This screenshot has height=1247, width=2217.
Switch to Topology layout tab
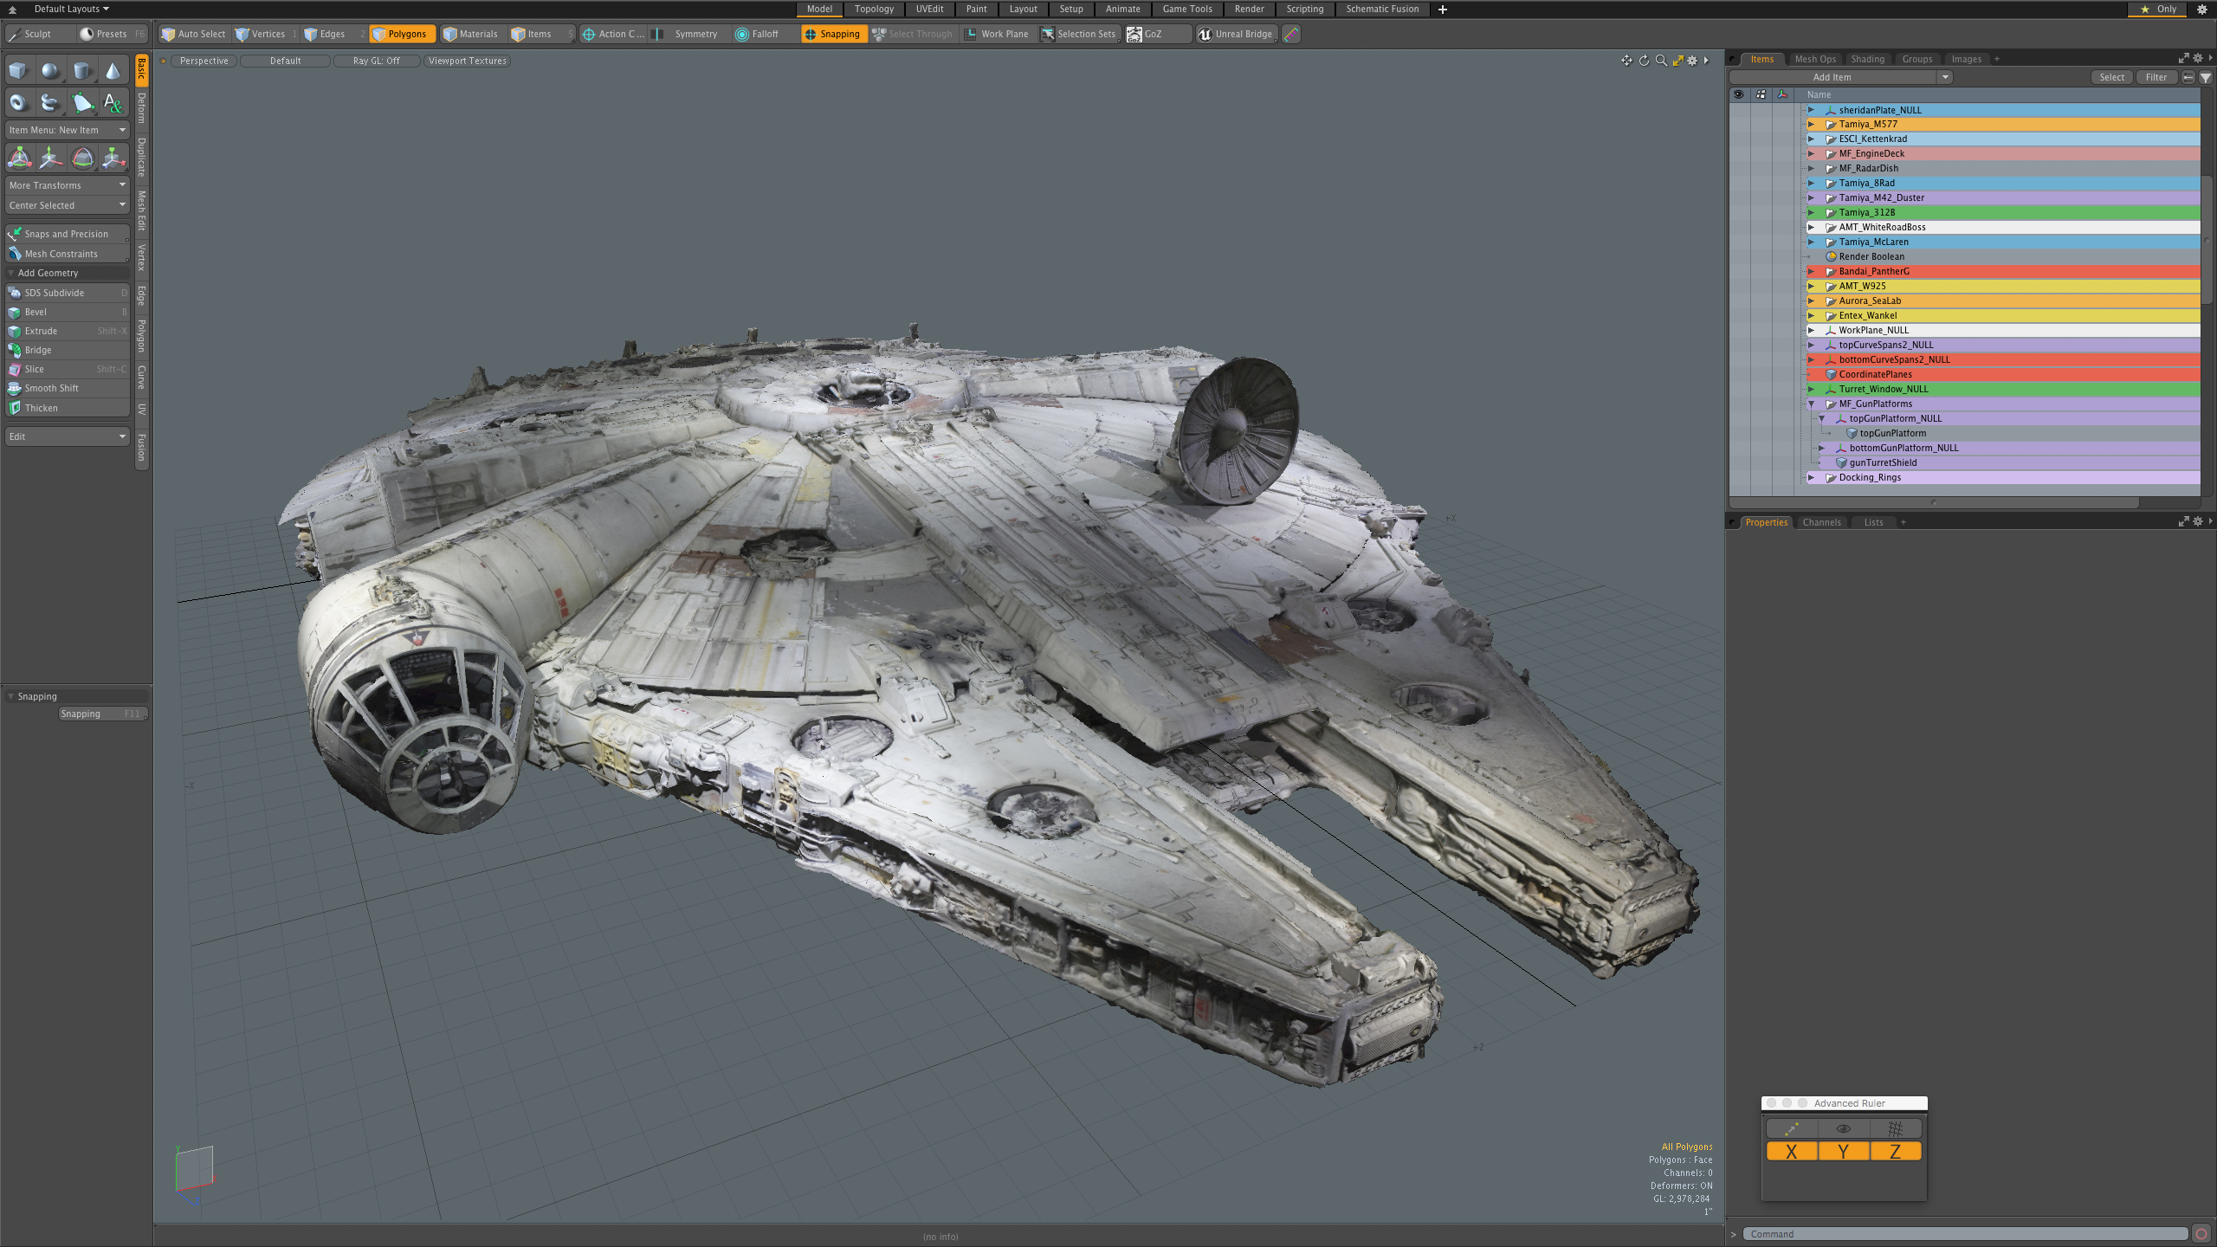[x=874, y=9]
